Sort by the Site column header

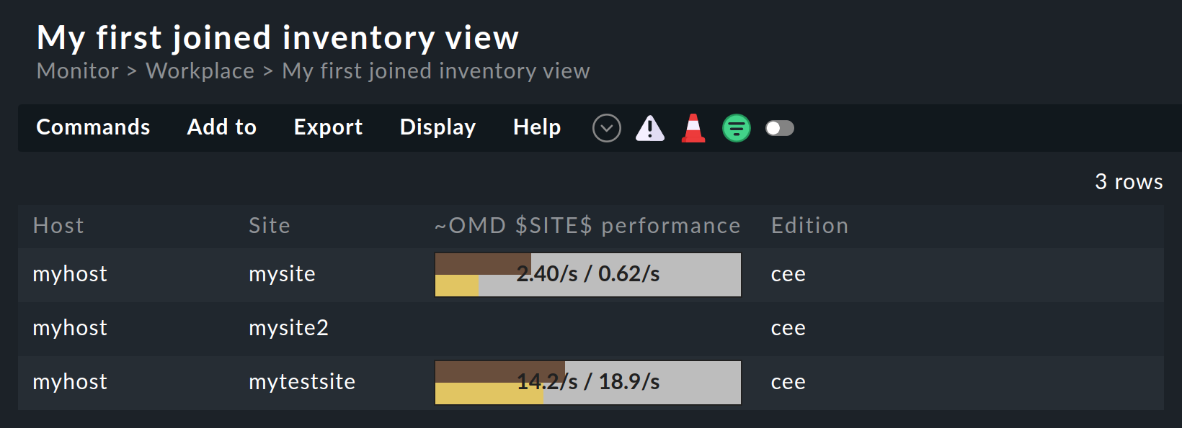270,226
